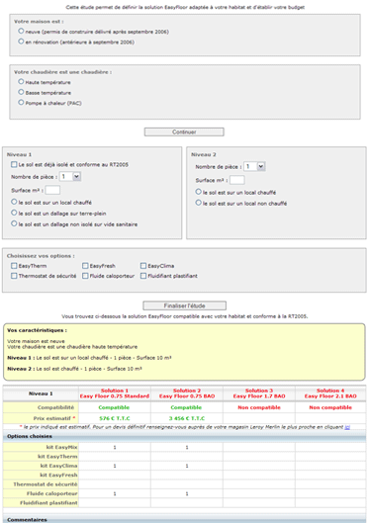This screenshot has width=369, height=523.
Task: Choose 'Pompe à chaleur (PAC)' option
Action: coord(21,102)
